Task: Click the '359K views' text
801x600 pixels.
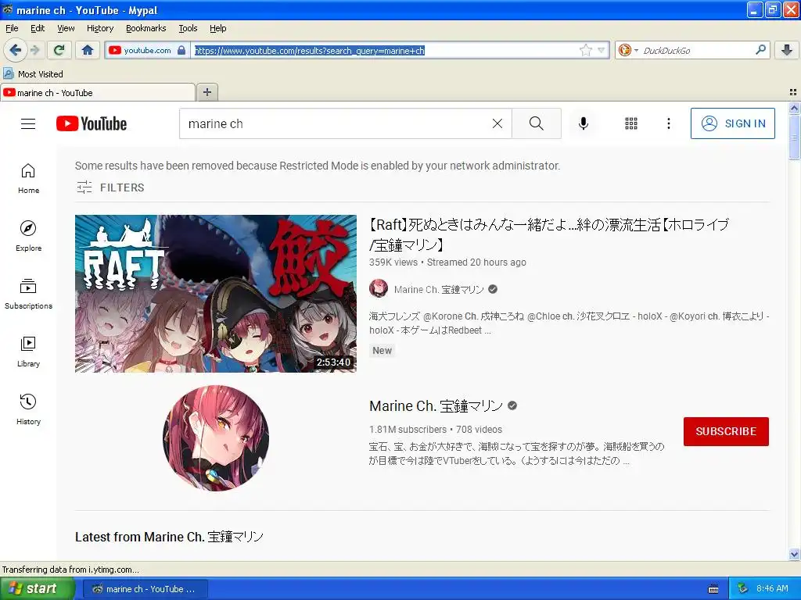Action: point(393,262)
